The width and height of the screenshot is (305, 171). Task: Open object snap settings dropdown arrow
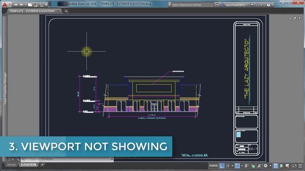pyautogui.click(x=242, y=166)
